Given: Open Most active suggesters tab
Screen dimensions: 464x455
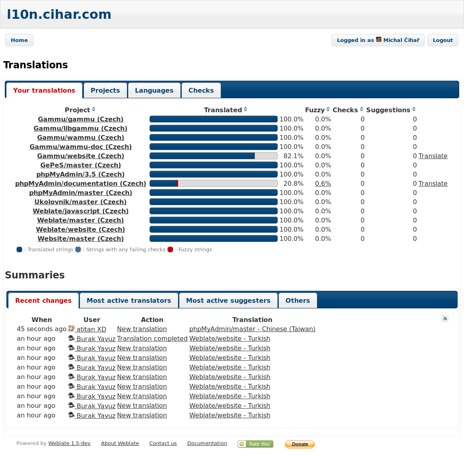Looking at the screenshot, I should (228, 300).
